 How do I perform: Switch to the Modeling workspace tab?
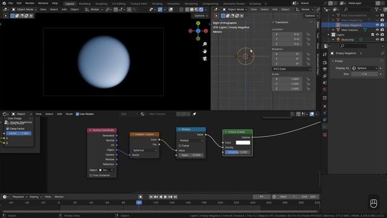click(x=85, y=4)
